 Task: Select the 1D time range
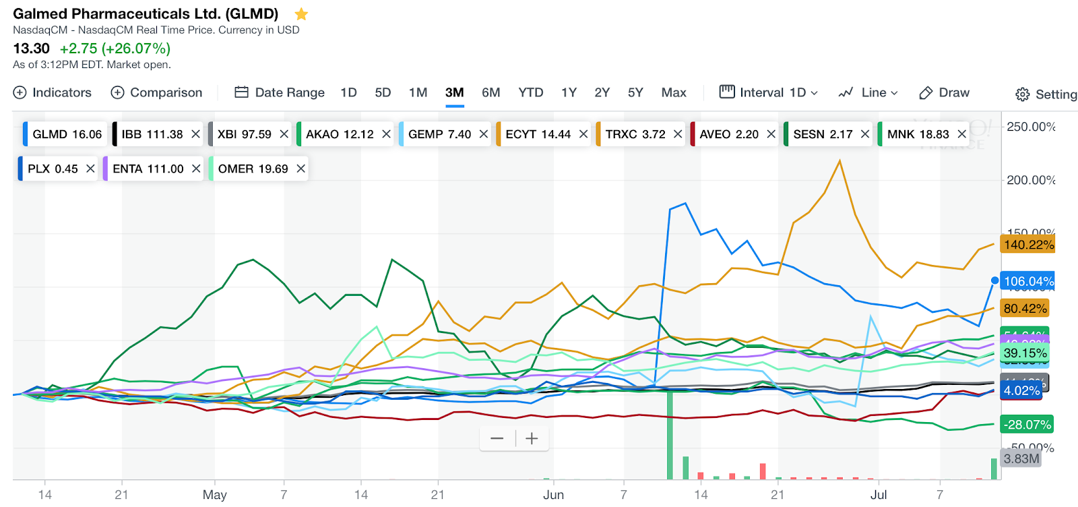point(348,92)
